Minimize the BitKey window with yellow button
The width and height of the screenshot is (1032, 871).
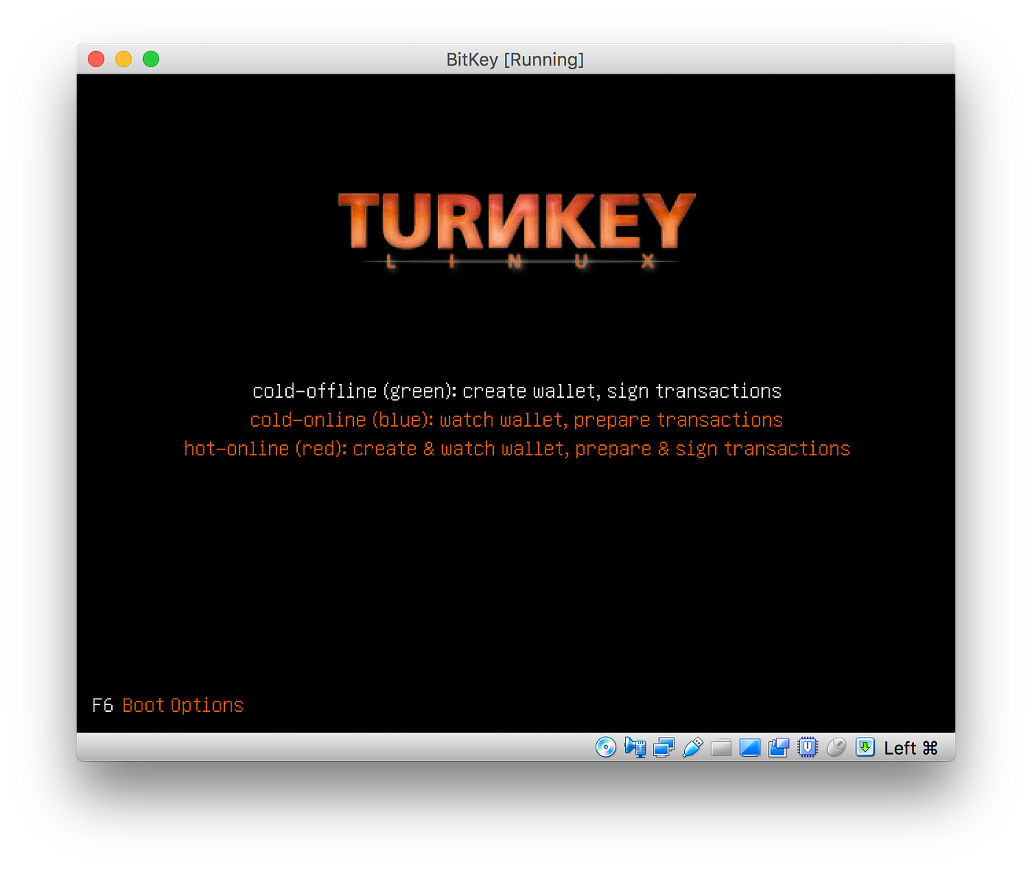coord(123,59)
